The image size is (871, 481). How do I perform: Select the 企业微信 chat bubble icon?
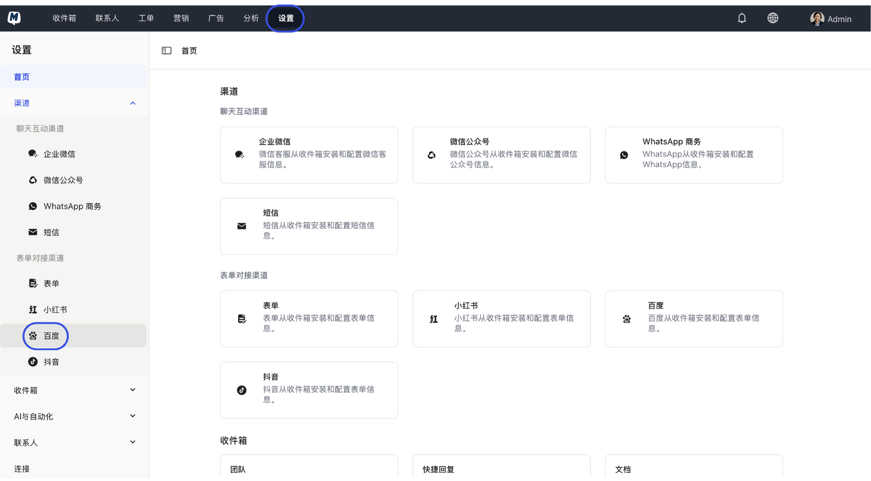tap(32, 154)
